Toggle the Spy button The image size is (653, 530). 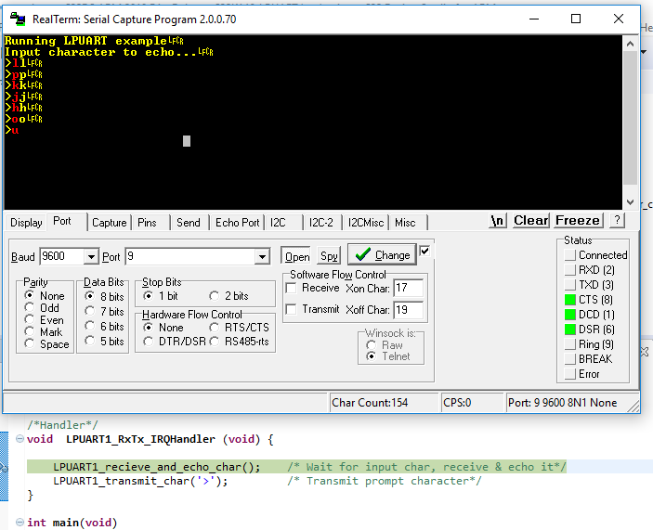click(x=329, y=256)
